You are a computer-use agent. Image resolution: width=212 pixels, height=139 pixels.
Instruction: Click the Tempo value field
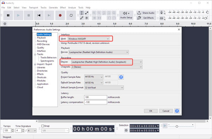point(7,131)
